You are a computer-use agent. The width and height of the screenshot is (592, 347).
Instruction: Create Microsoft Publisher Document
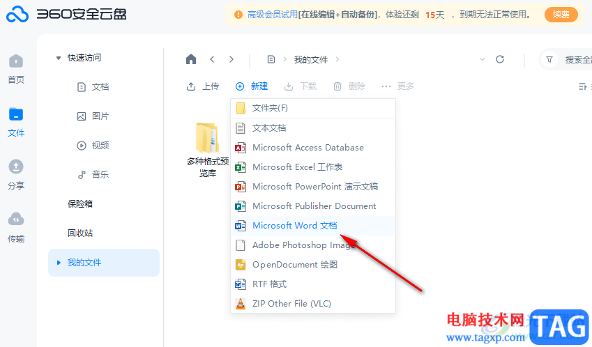[313, 206]
